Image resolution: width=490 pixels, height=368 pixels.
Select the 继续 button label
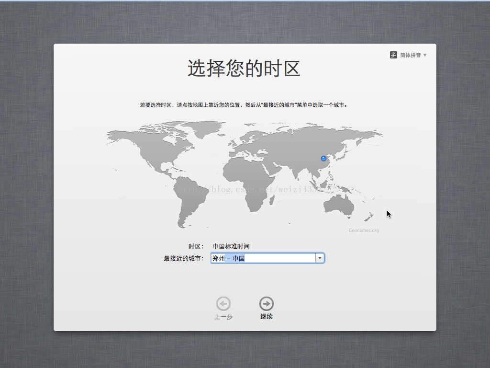pos(266,316)
